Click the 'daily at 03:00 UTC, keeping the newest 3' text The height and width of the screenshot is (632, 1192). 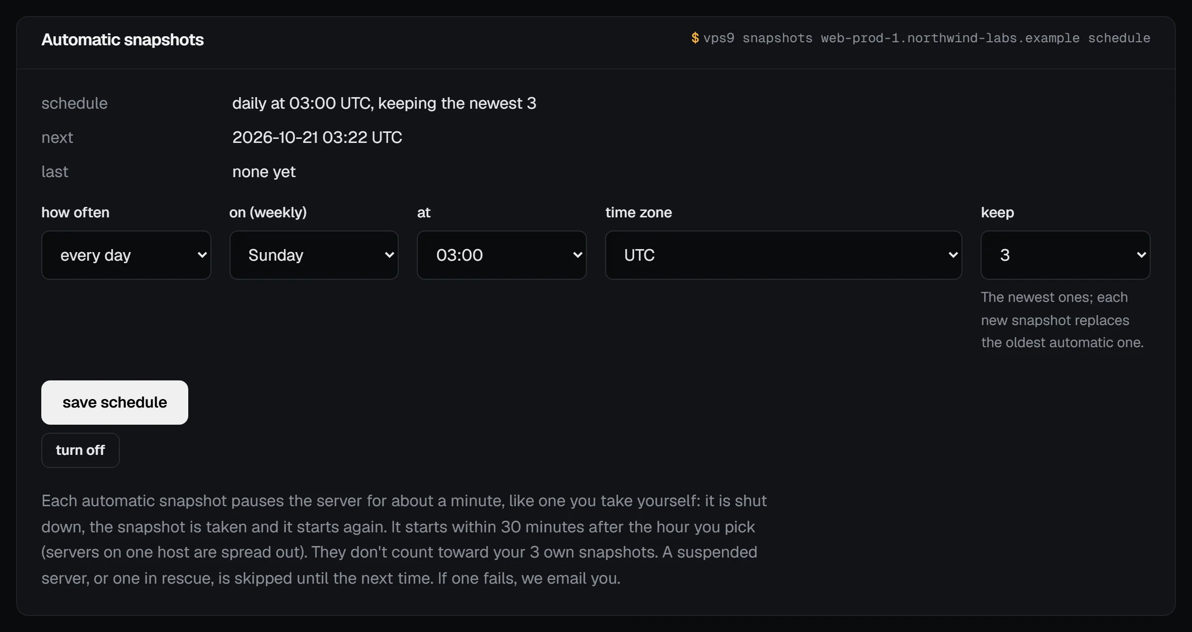tap(384, 103)
